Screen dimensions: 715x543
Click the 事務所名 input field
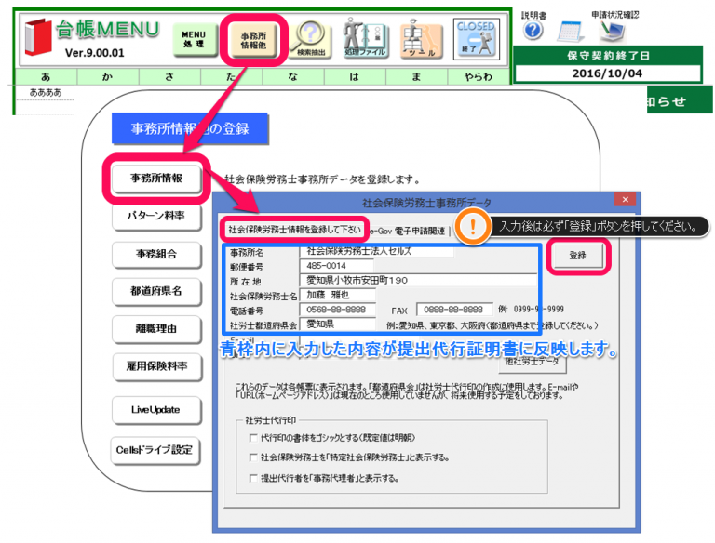pos(377,251)
